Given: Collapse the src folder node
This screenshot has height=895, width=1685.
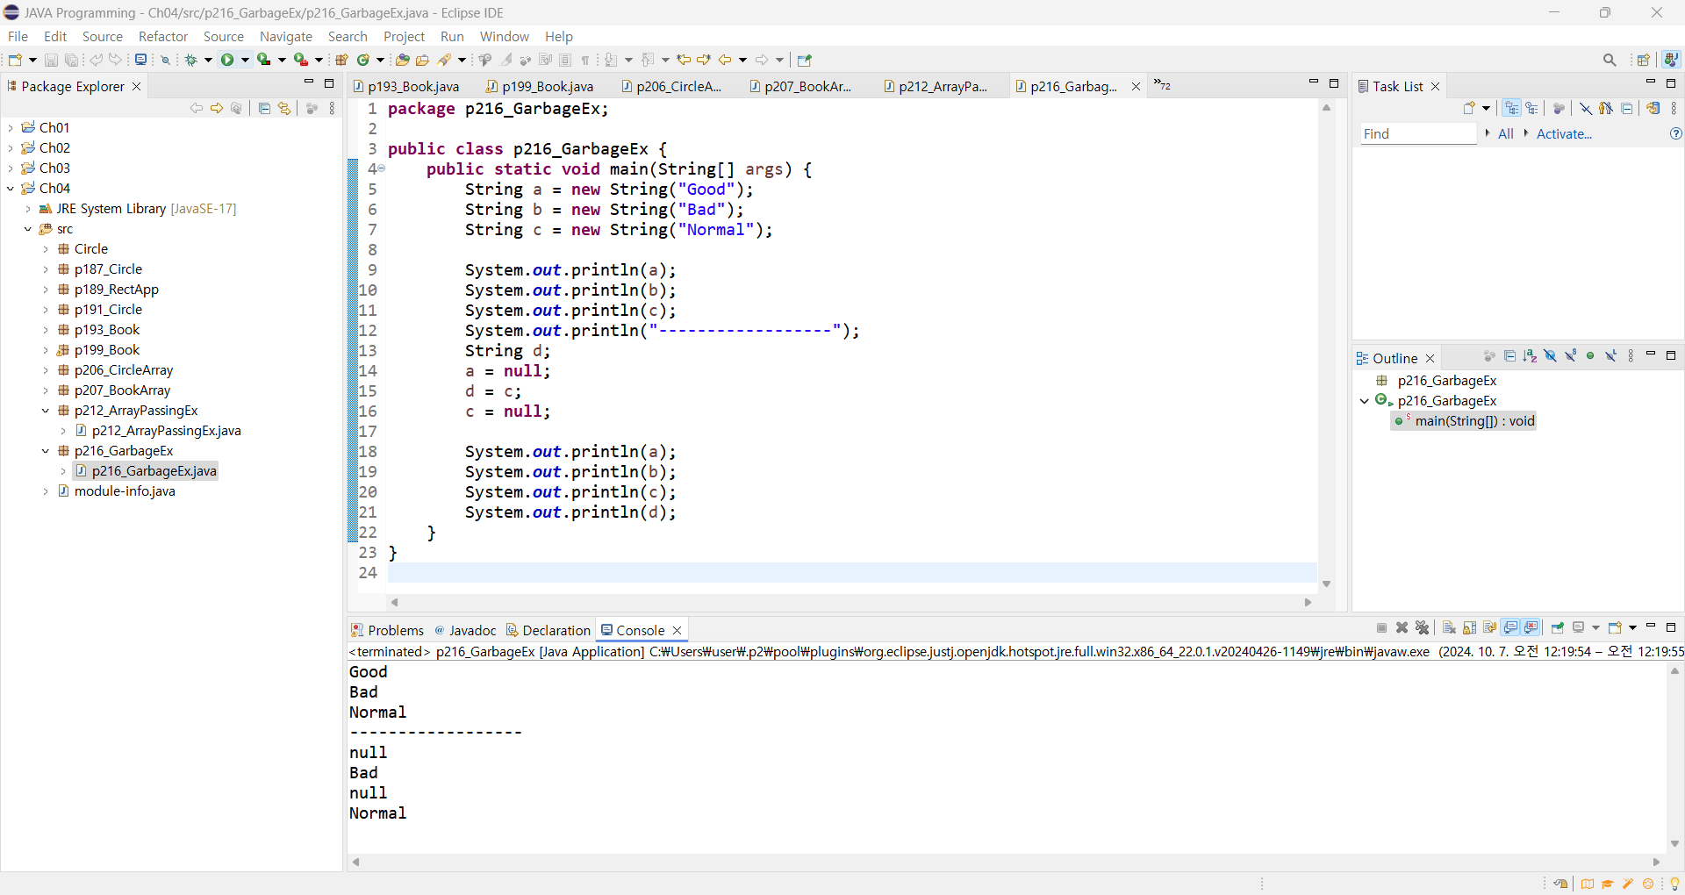Looking at the screenshot, I should coord(28,229).
